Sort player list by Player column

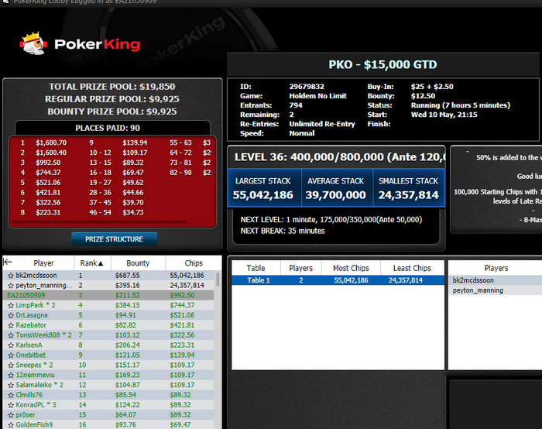click(43, 263)
